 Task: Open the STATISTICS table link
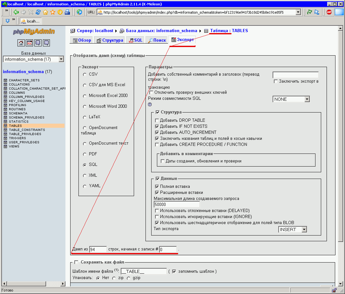click(x=19, y=122)
